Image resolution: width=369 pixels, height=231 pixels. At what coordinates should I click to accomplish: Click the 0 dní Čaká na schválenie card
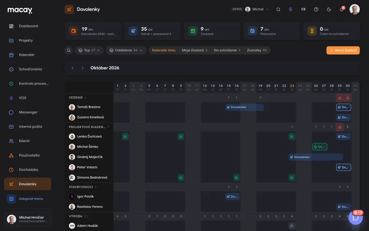point(331,31)
